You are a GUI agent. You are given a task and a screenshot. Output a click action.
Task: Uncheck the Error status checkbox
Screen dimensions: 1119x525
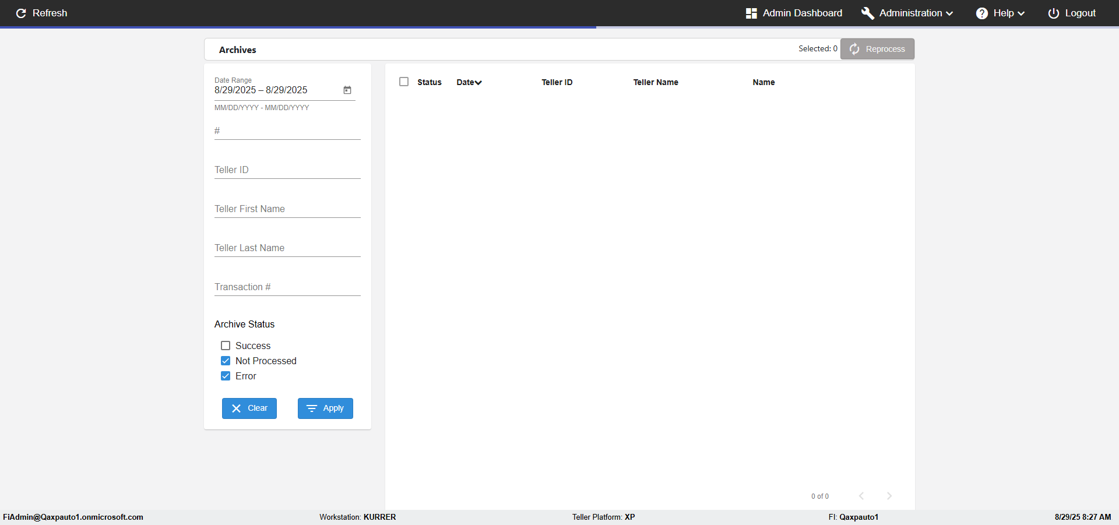click(226, 376)
